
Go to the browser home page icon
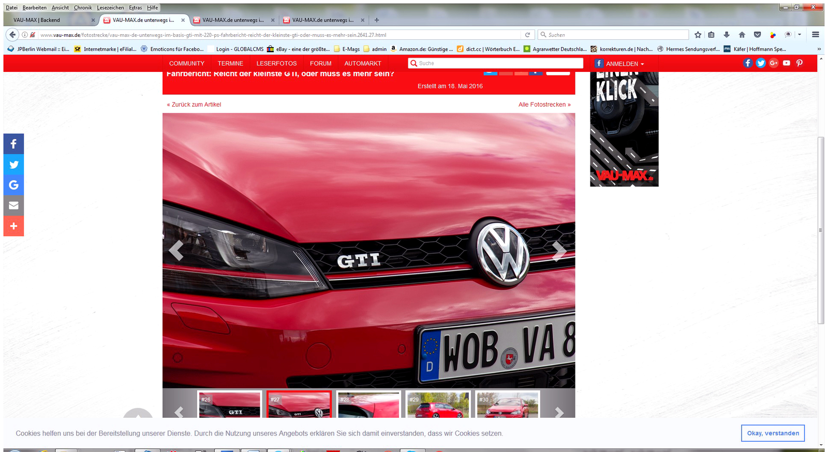[x=742, y=35]
